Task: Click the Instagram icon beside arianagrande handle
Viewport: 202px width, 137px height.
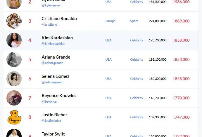Action: tap(43, 63)
